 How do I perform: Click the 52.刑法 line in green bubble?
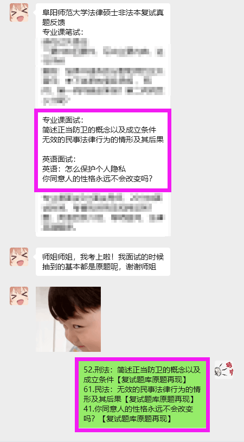click(x=142, y=374)
